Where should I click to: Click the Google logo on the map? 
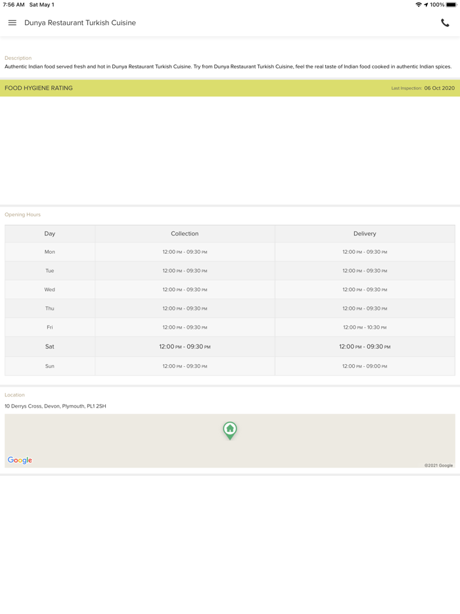pos(20,460)
